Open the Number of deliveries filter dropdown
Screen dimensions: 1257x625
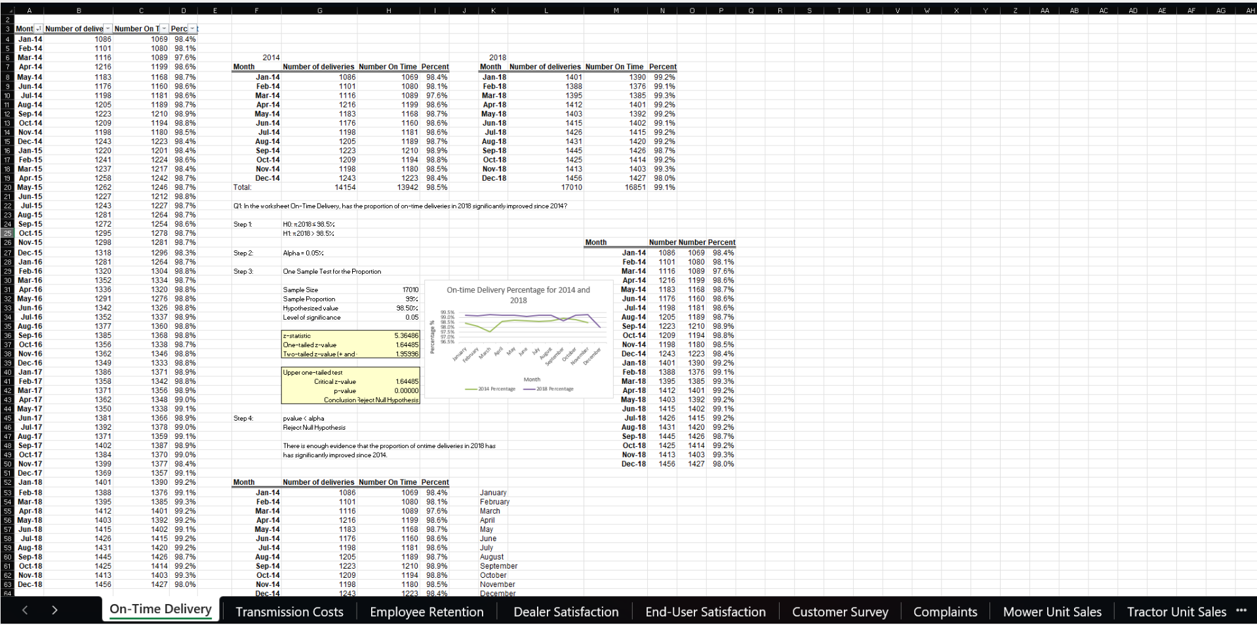(108, 28)
